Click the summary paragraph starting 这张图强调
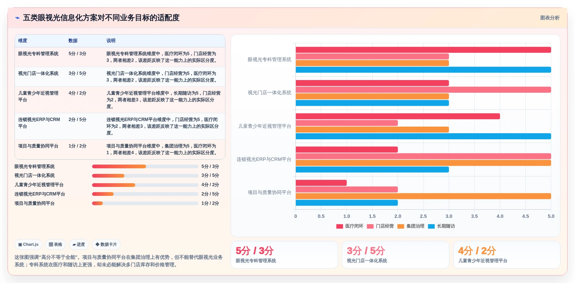Image resolution: width=575 pixels, height=283 pixels. (119, 261)
